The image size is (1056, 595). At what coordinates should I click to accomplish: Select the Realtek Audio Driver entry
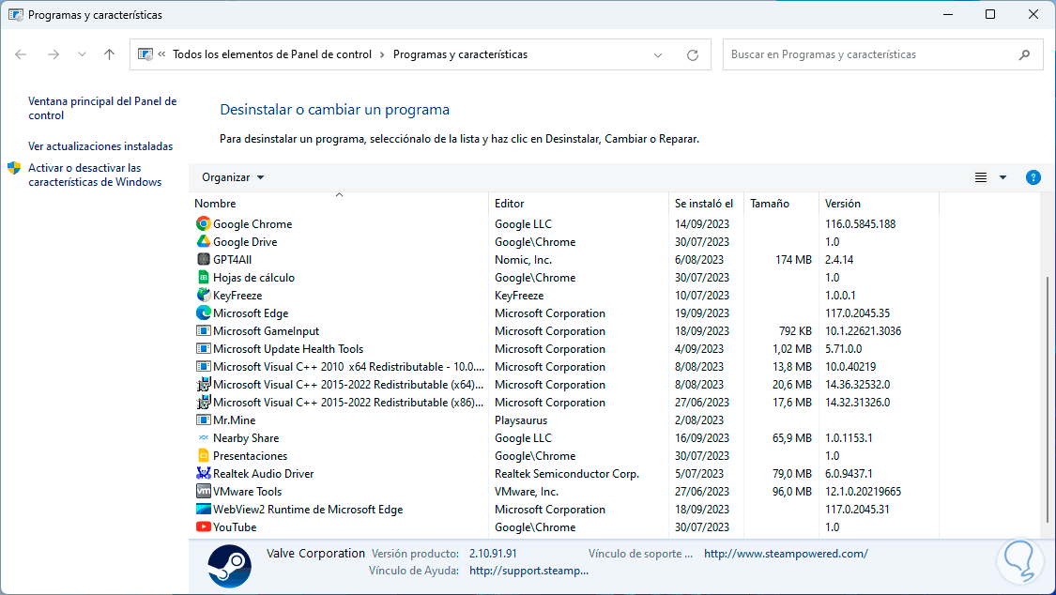tap(264, 474)
